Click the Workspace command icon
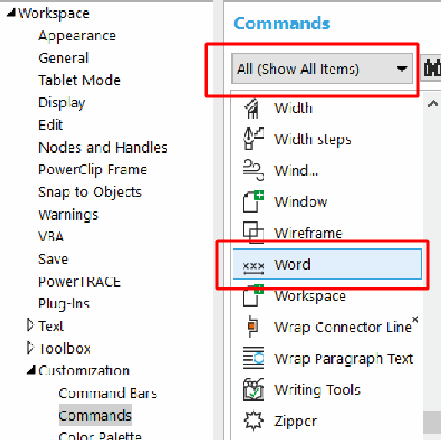441x440 pixels. (254, 296)
